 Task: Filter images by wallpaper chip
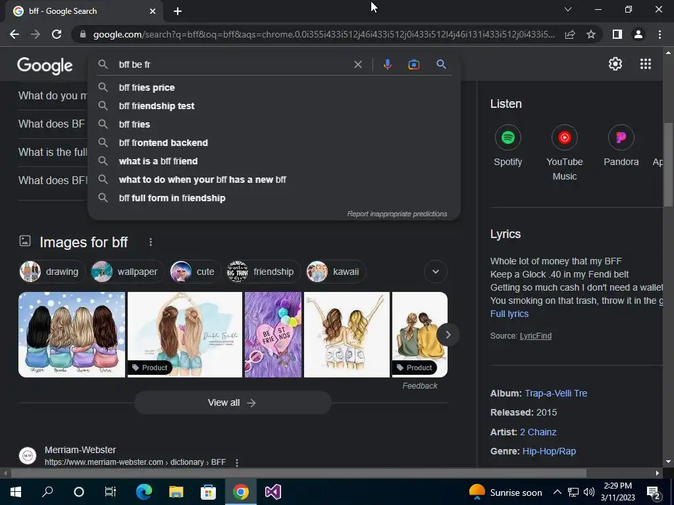tap(127, 272)
